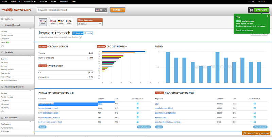Click the info icon beside google.com database
This screenshot has width=272, height=137.
pyautogui.click(x=80, y=37)
